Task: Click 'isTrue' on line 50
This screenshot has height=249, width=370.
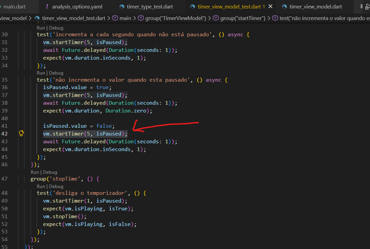Action: [x=118, y=209]
